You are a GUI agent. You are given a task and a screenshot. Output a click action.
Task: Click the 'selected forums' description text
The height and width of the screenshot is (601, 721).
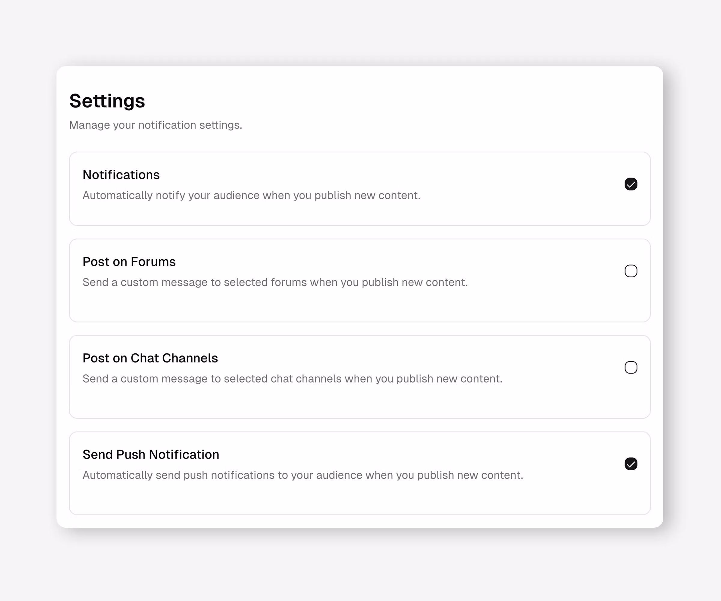(x=275, y=282)
